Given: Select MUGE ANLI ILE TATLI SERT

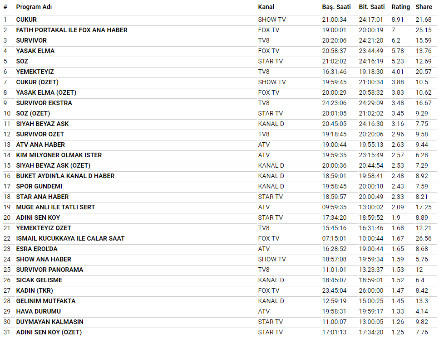Looking at the screenshot, I should 55,207.
